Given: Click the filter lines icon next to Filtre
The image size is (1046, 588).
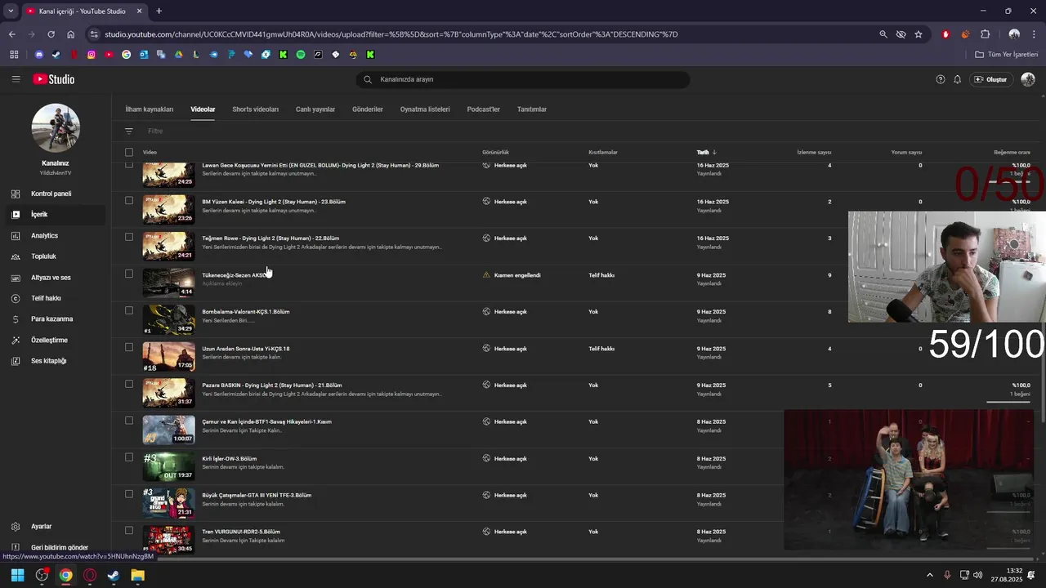Looking at the screenshot, I should click(x=128, y=131).
